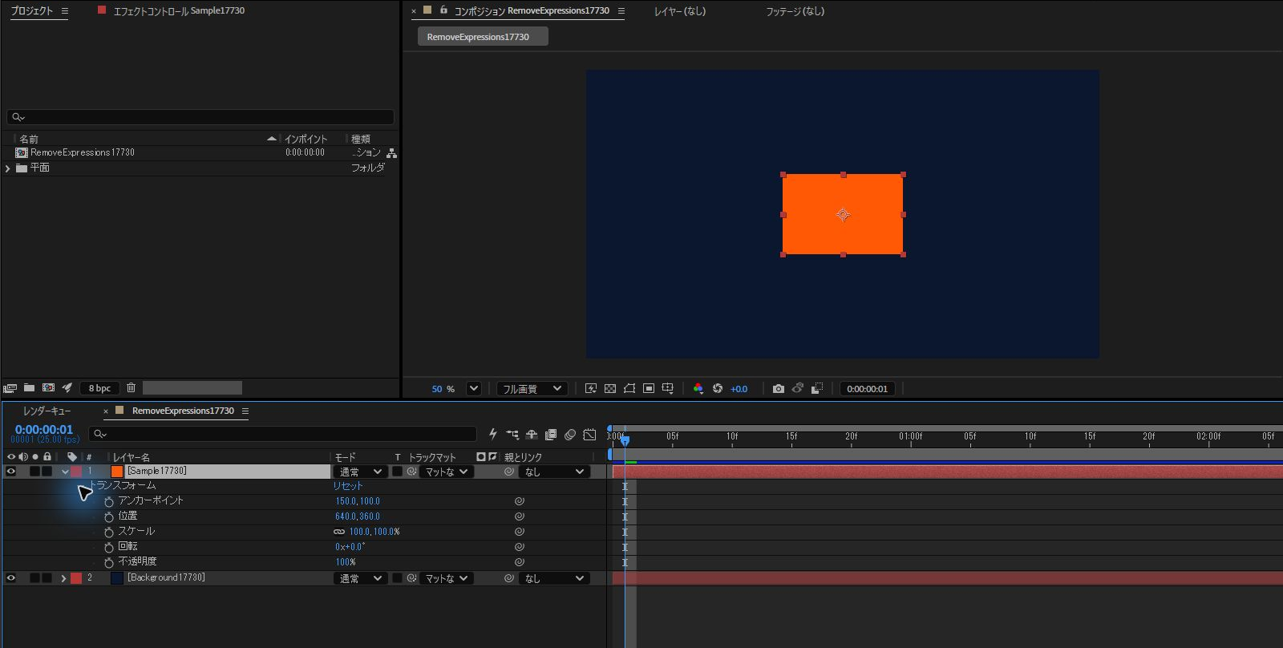Toggle preserve transparency box for Sample17730 layer
The image size is (1283, 648).
coord(397,472)
